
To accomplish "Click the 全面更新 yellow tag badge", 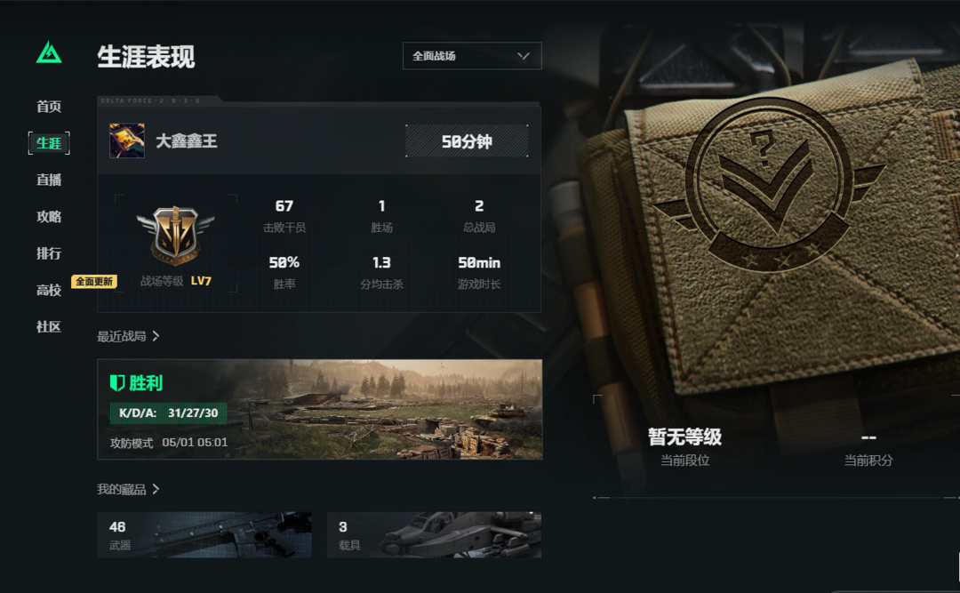I will [94, 281].
